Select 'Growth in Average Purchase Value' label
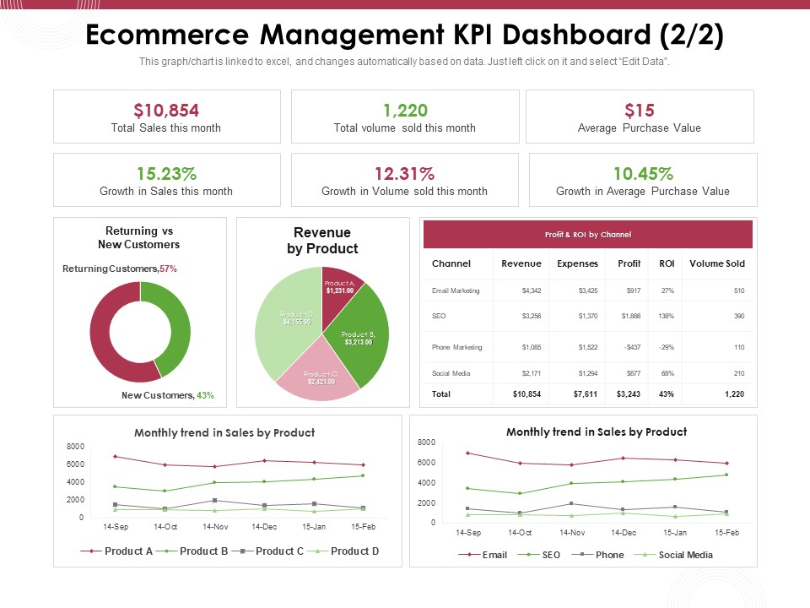This screenshot has width=810, height=608. (643, 192)
